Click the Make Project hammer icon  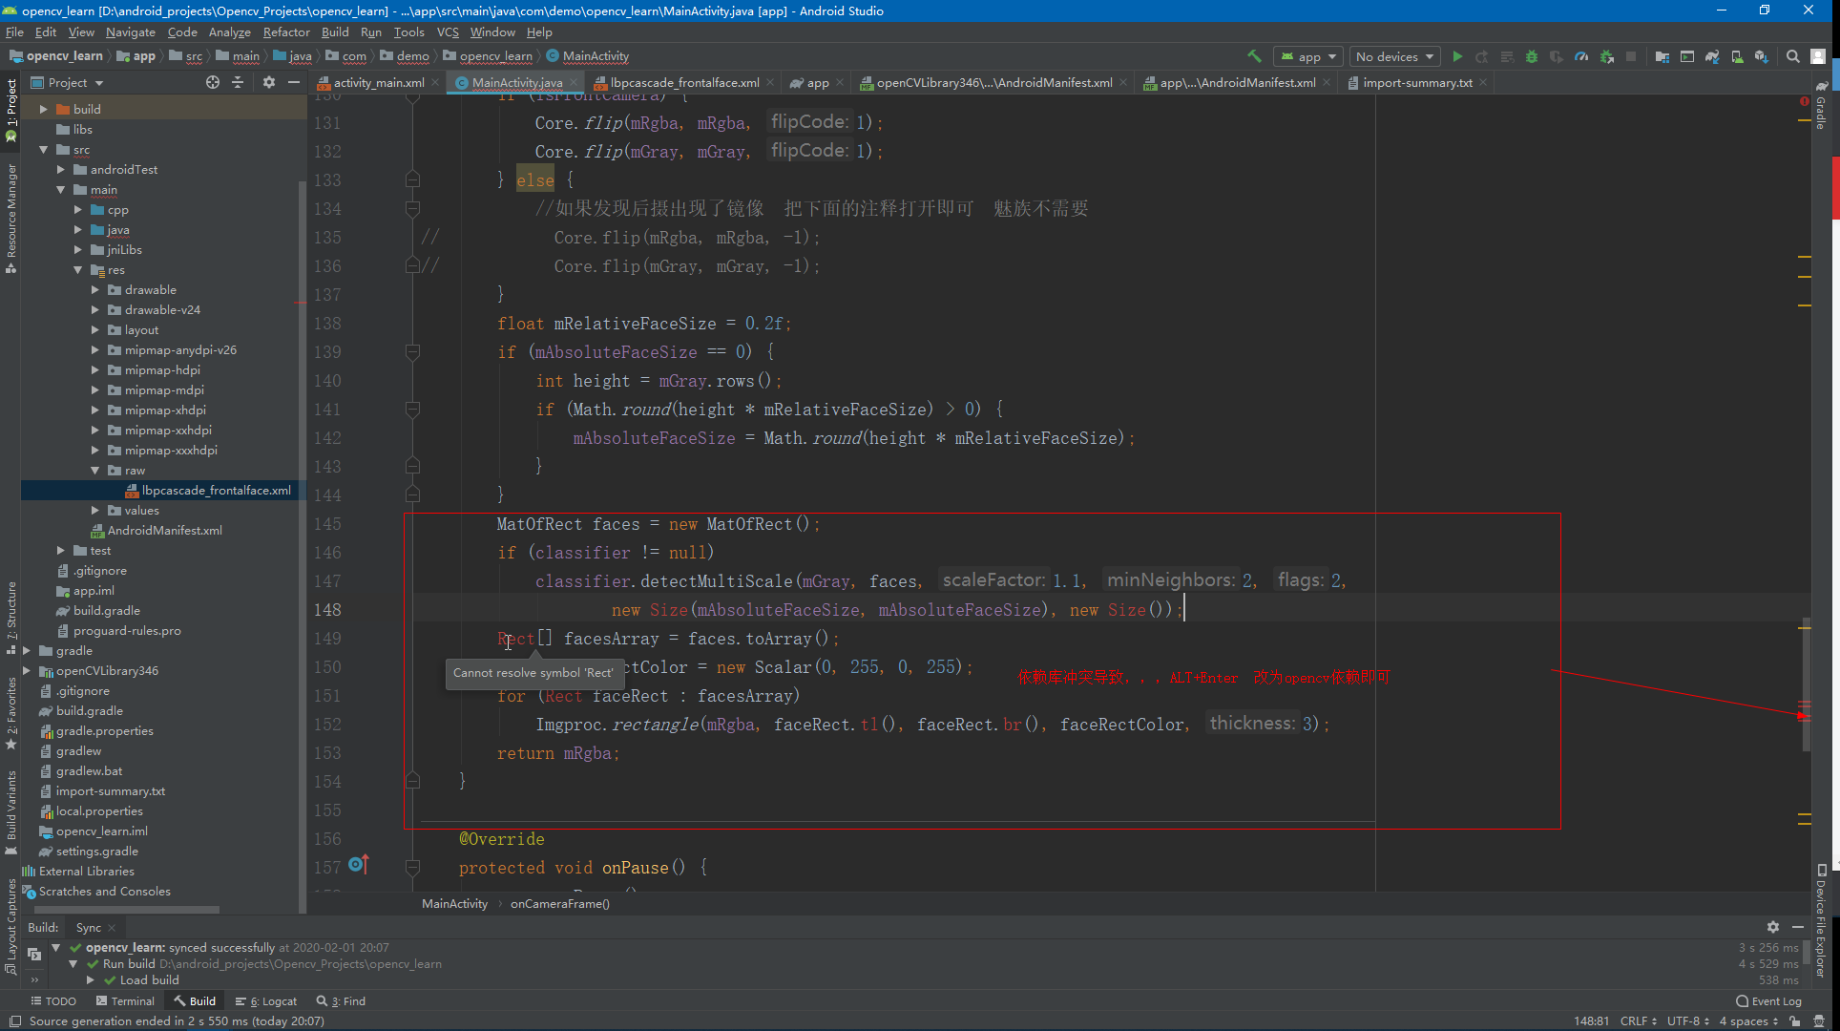pyautogui.click(x=1254, y=56)
